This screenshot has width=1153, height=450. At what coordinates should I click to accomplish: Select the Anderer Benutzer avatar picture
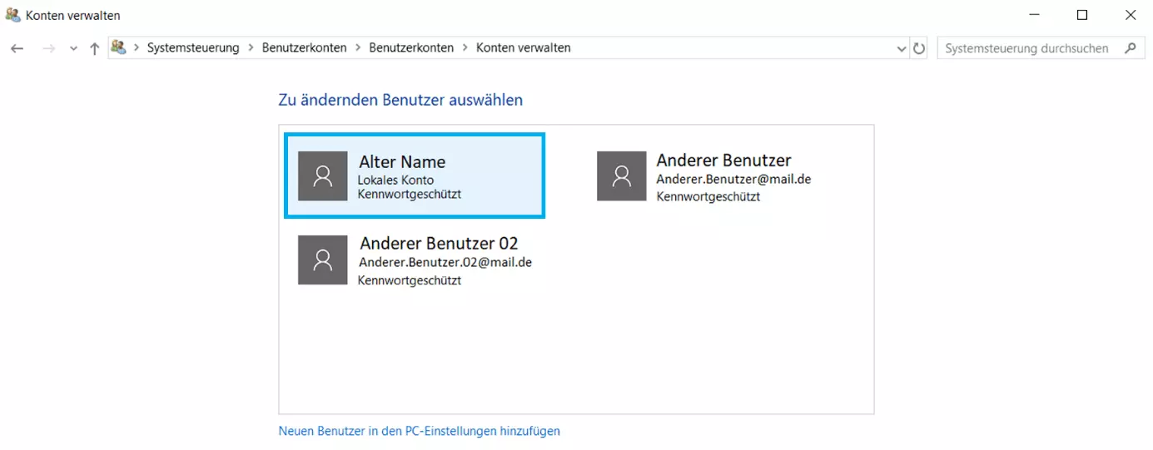click(621, 176)
